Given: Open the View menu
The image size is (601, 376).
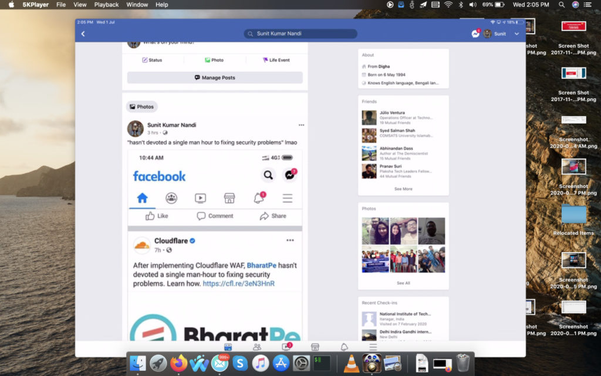Looking at the screenshot, I should click(80, 5).
